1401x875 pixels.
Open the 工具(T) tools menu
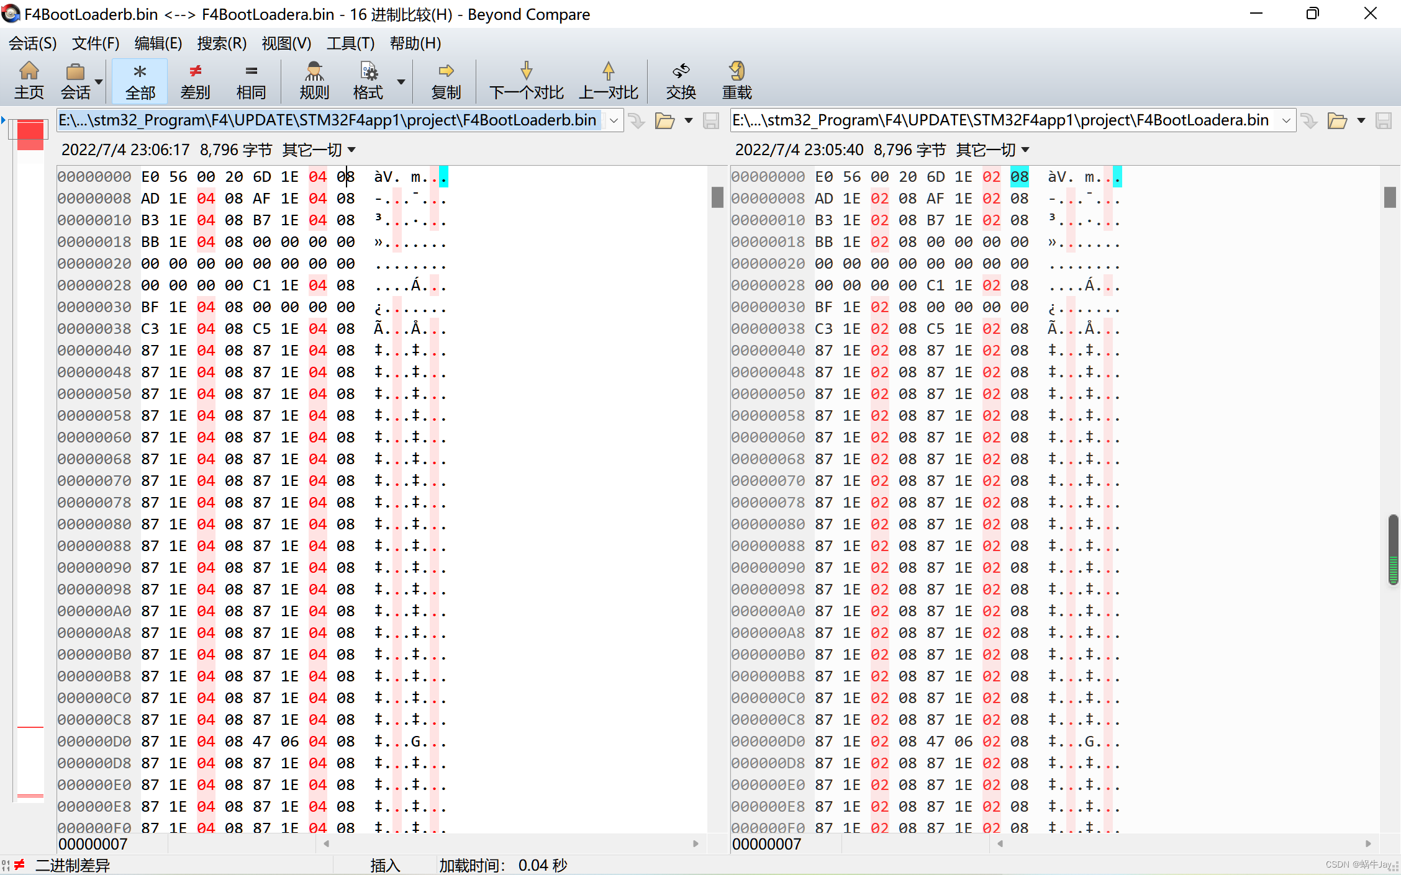click(350, 43)
